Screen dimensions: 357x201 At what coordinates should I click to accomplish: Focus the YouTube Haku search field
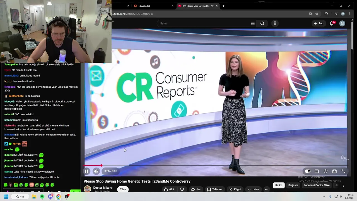coord(204,23)
